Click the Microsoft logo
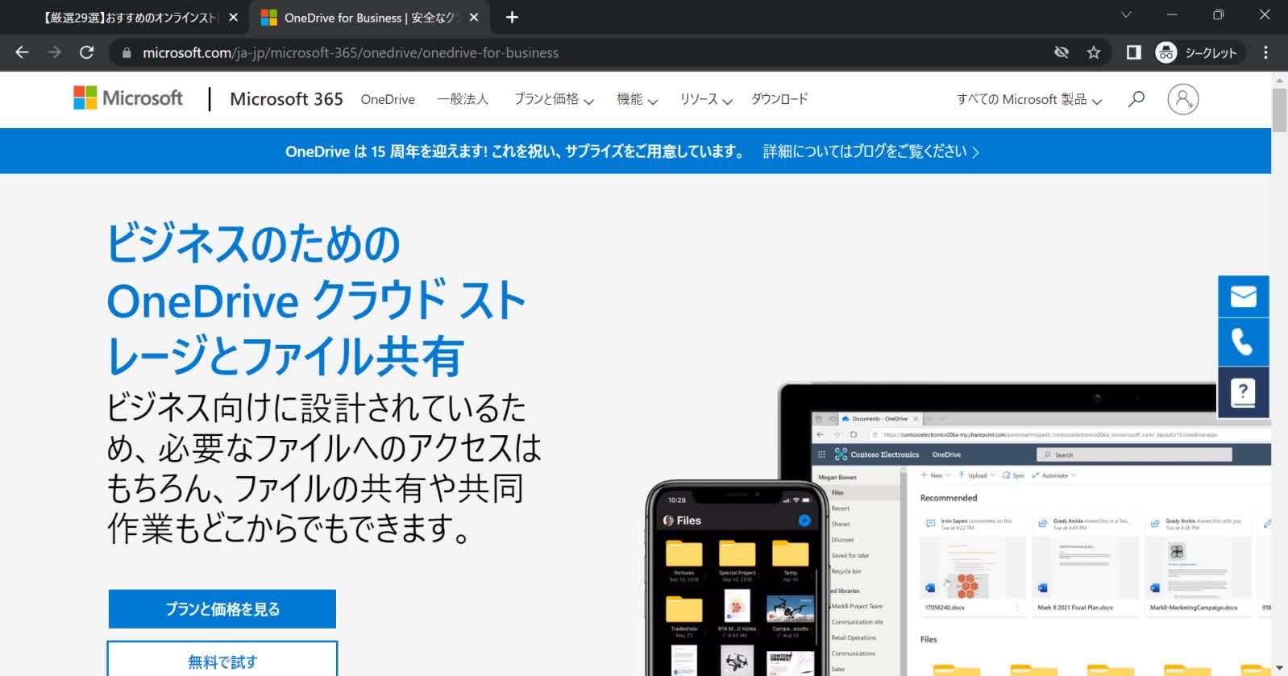 point(128,98)
